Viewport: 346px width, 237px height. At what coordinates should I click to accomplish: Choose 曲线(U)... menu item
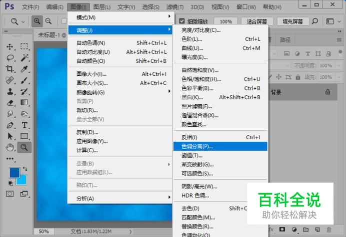[220, 48]
